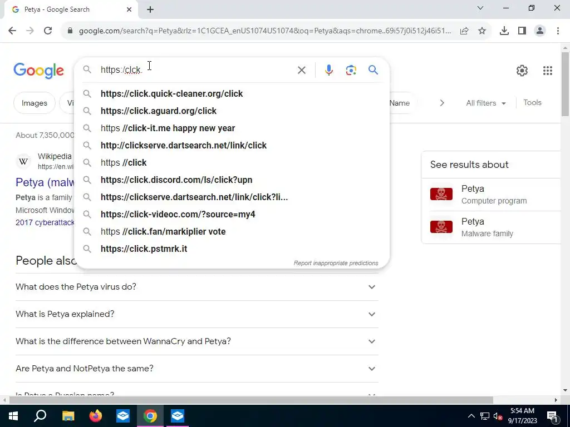Viewport: 570px width, 427px height.
Task: Reload the page with refresh icon
Action: 48,31
